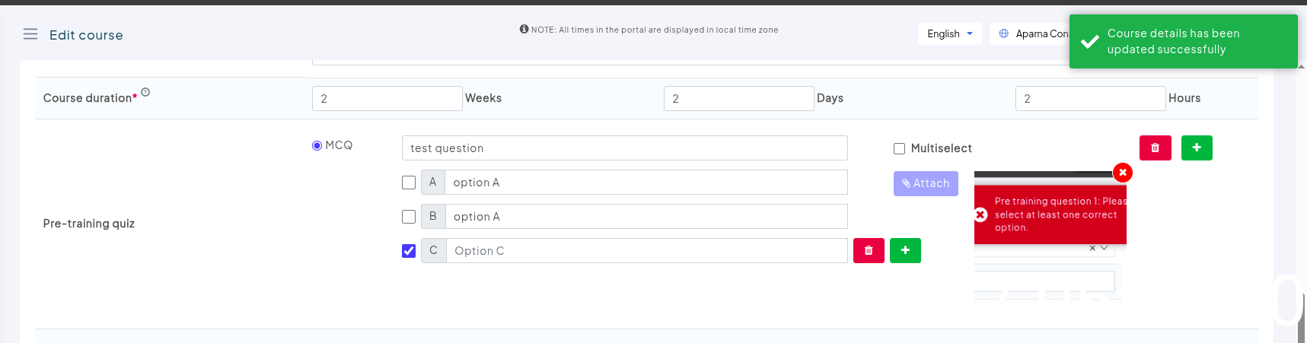The image size is (1307, 343).
Task: Dismiss the green success notification
Action: point(1182,42)
